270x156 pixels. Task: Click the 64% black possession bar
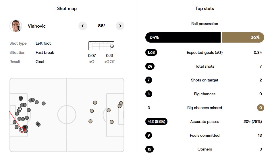click(x=183, y=37)
